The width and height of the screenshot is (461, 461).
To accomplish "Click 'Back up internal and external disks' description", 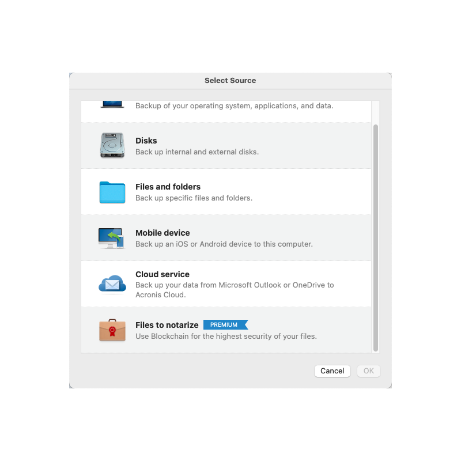I will pos(197,152).
